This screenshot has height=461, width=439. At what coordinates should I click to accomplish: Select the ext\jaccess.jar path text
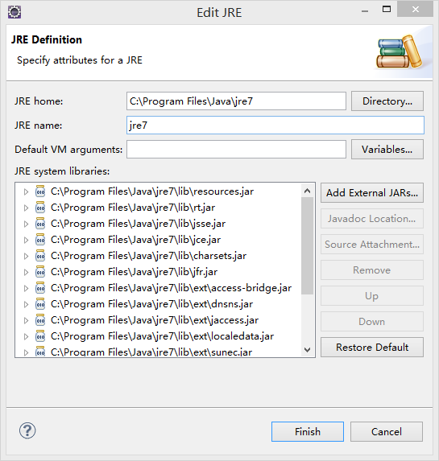[155, 320]
